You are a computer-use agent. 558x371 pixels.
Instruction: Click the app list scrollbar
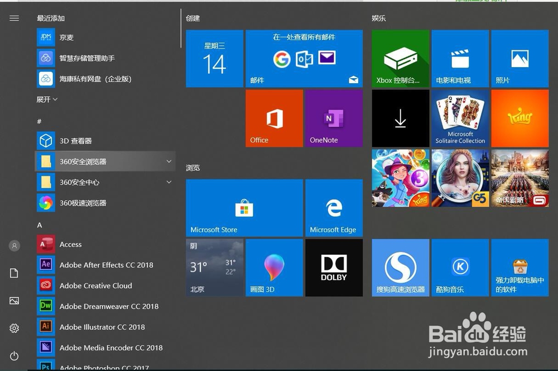point(181,28)
